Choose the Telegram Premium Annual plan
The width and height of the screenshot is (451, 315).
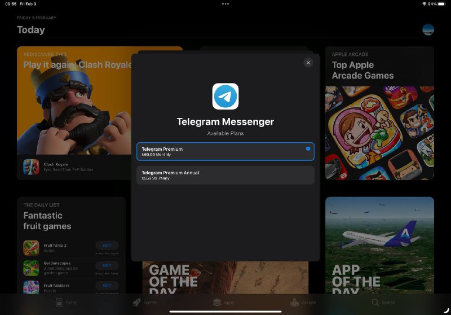tap(225, 175)
